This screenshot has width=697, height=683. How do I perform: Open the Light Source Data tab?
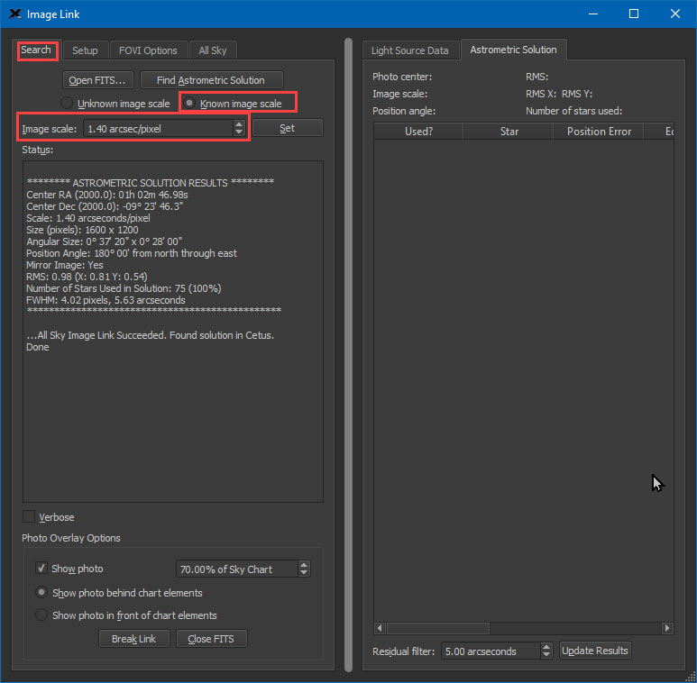click(x=410, y=50)
